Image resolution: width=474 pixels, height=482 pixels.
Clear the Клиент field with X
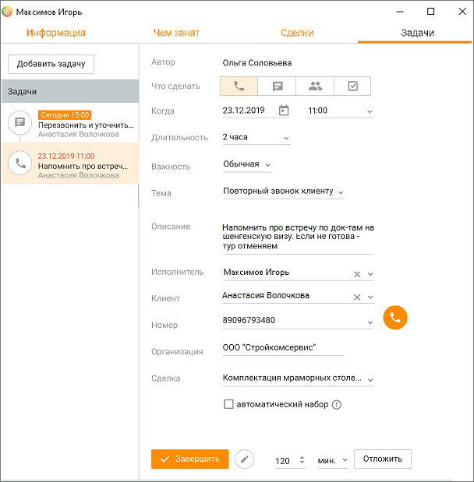tap(357, 297)
